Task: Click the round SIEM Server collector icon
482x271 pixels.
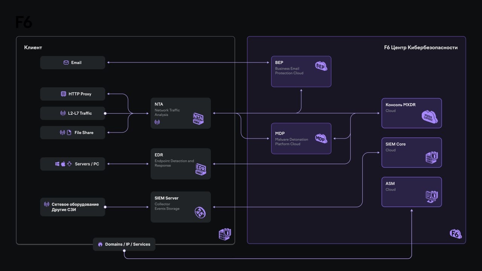Action: (200, 212)
